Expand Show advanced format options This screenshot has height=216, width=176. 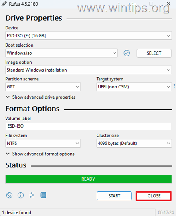coord(40,154)
